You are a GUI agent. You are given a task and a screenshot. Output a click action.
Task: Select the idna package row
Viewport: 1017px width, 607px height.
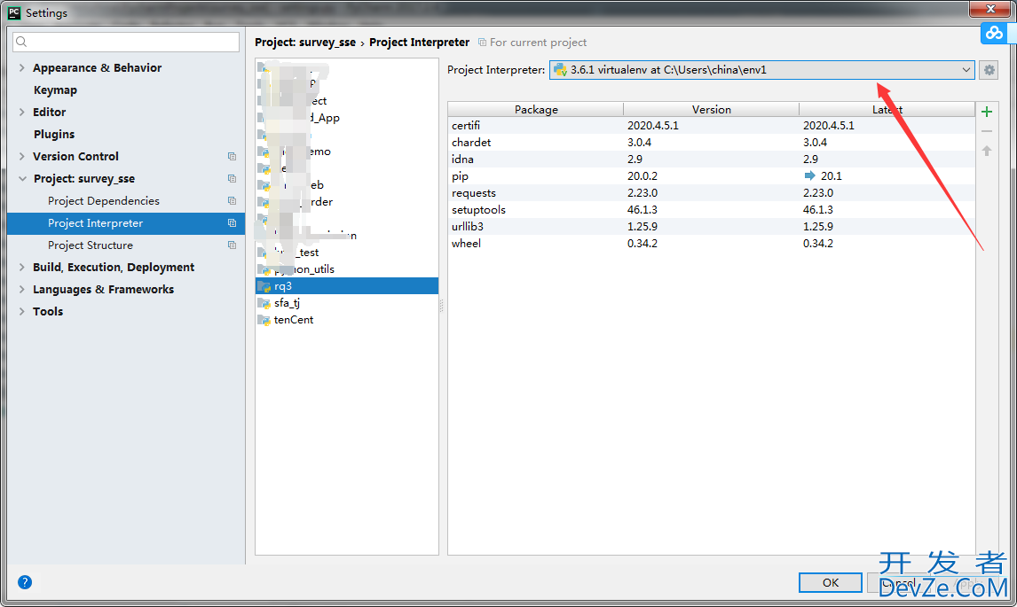click(711, 159)
